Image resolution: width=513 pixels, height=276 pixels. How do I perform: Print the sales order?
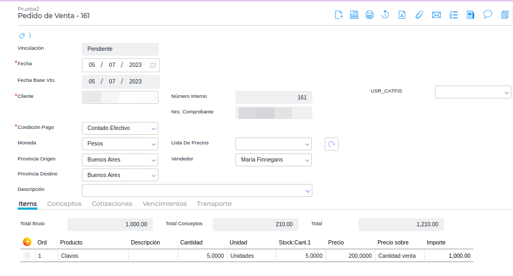(x=370, y=15)
